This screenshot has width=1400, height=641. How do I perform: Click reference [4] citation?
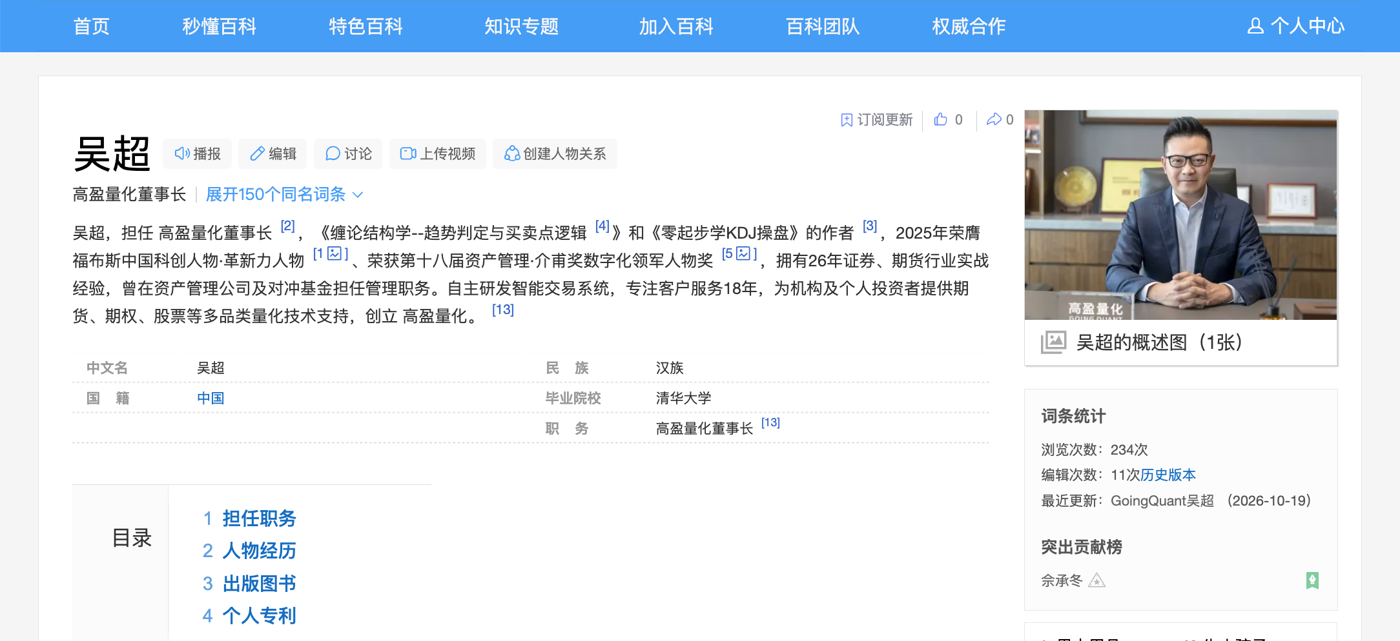pos(602,226)
